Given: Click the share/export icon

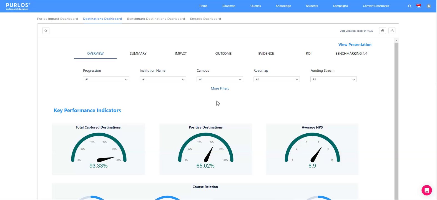Looking at the screenshot, I should click(392, 31).
